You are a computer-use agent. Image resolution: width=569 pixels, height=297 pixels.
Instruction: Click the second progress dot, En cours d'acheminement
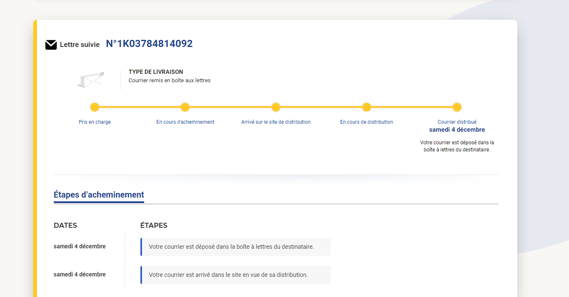tap(185, 107)
